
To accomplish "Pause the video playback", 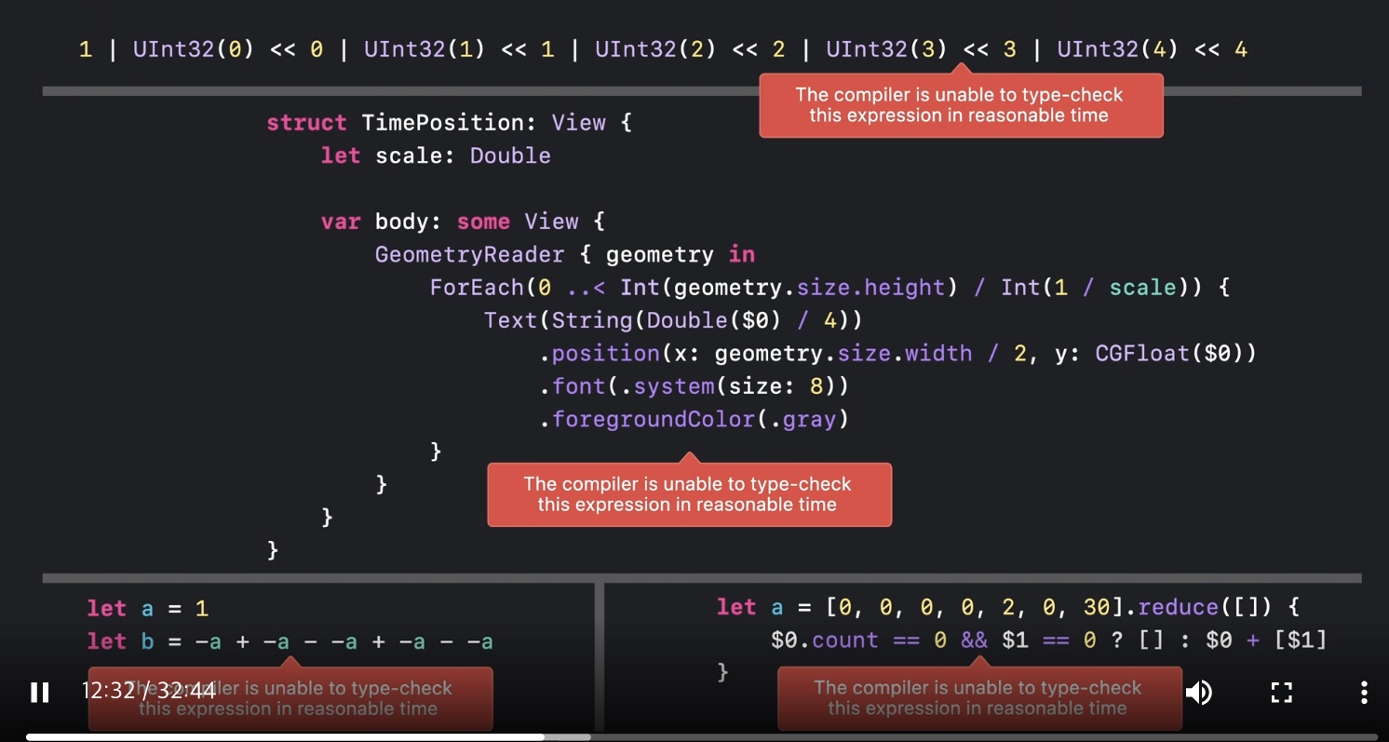I will click(x=39, y=692).
